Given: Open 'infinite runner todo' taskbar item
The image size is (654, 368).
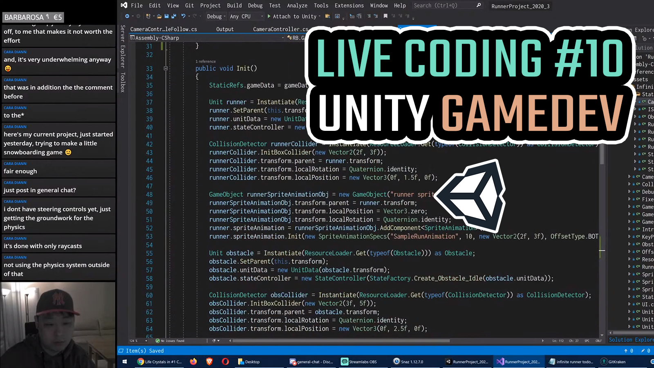Looking at the screenshot, I should pos(571,362).
